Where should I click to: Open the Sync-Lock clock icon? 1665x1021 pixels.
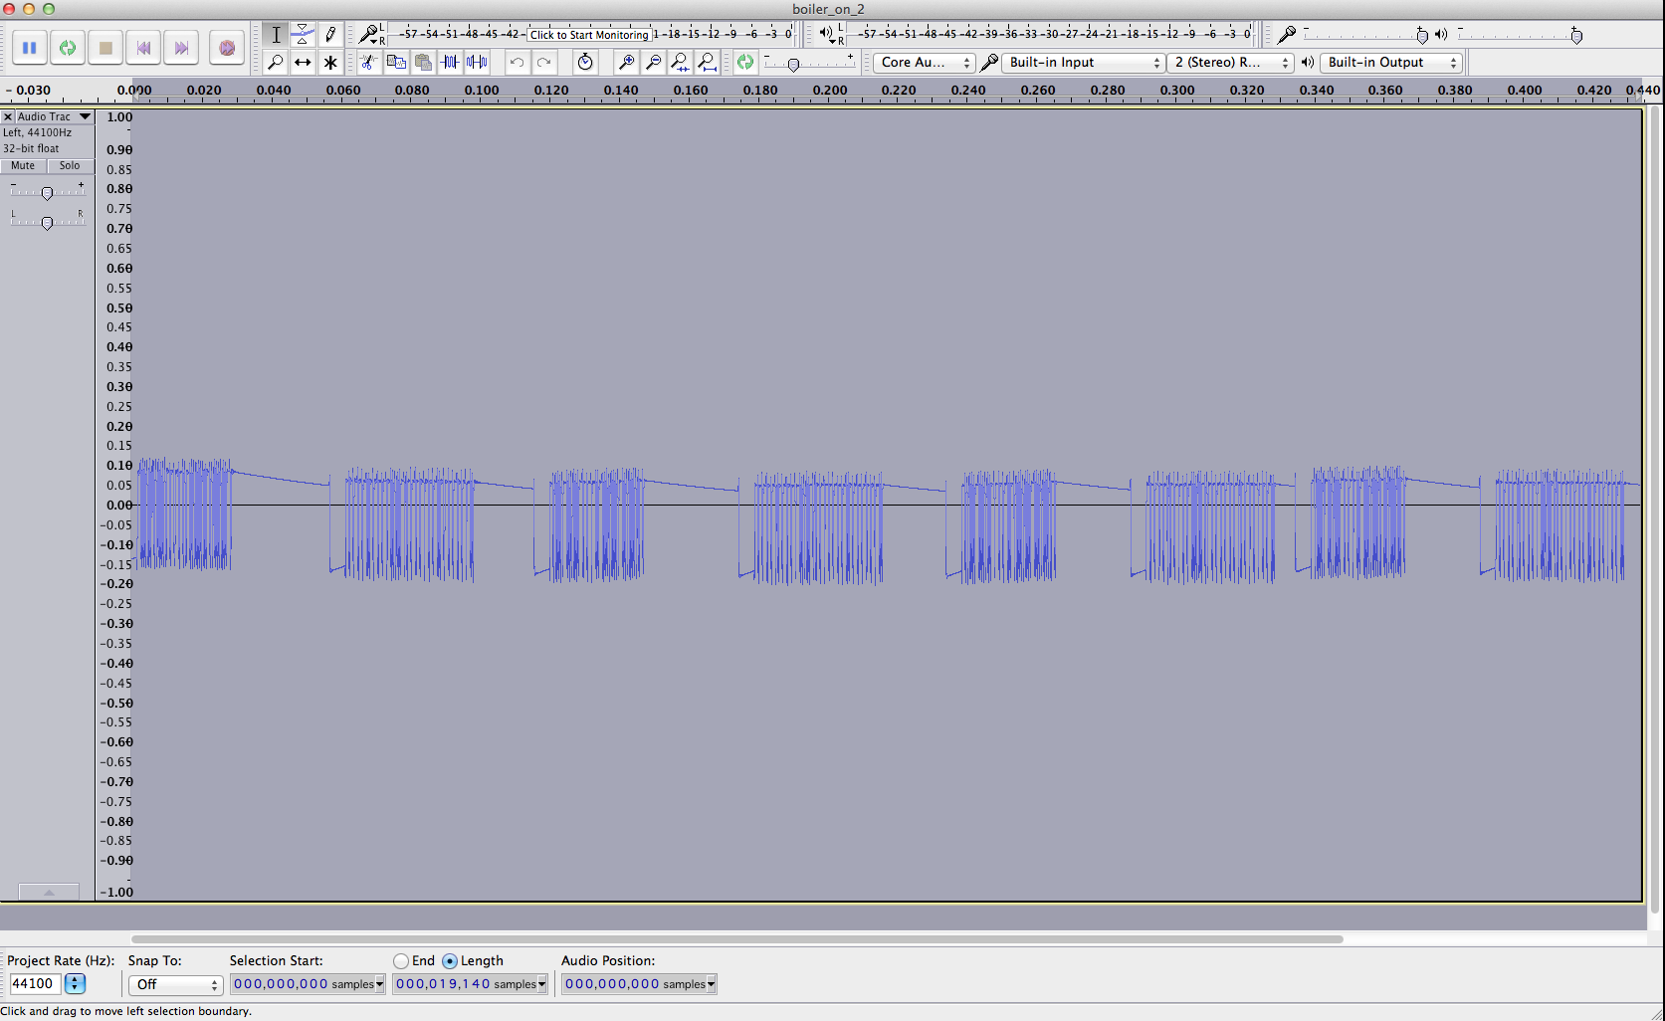pos(585,63)
